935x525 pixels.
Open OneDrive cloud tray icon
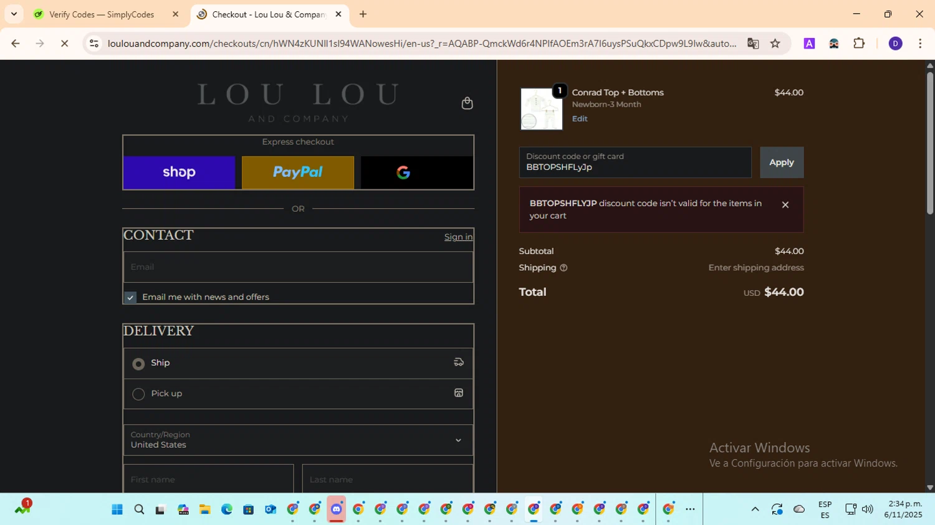[799, 509]
